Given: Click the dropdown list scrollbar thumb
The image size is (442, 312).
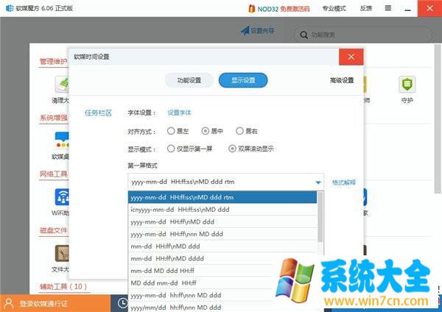Looking at the screenshot, I should click(320, 217).
